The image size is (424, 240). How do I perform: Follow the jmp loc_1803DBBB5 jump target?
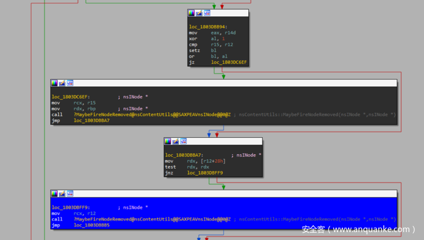92,225
